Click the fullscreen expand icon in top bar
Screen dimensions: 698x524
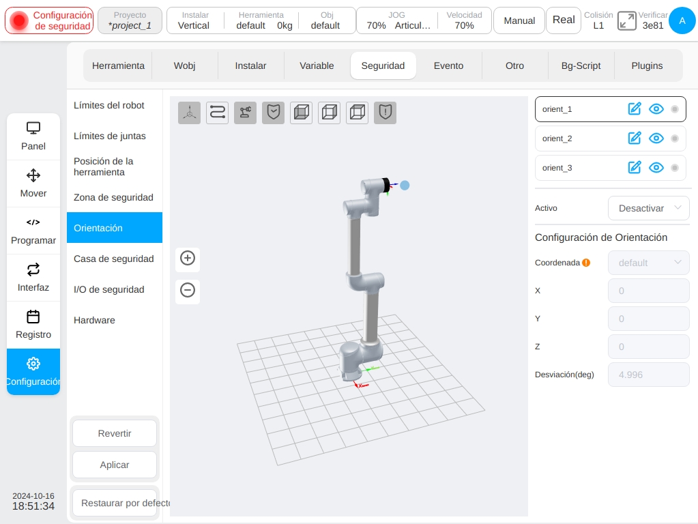click(x=626, y=21)
